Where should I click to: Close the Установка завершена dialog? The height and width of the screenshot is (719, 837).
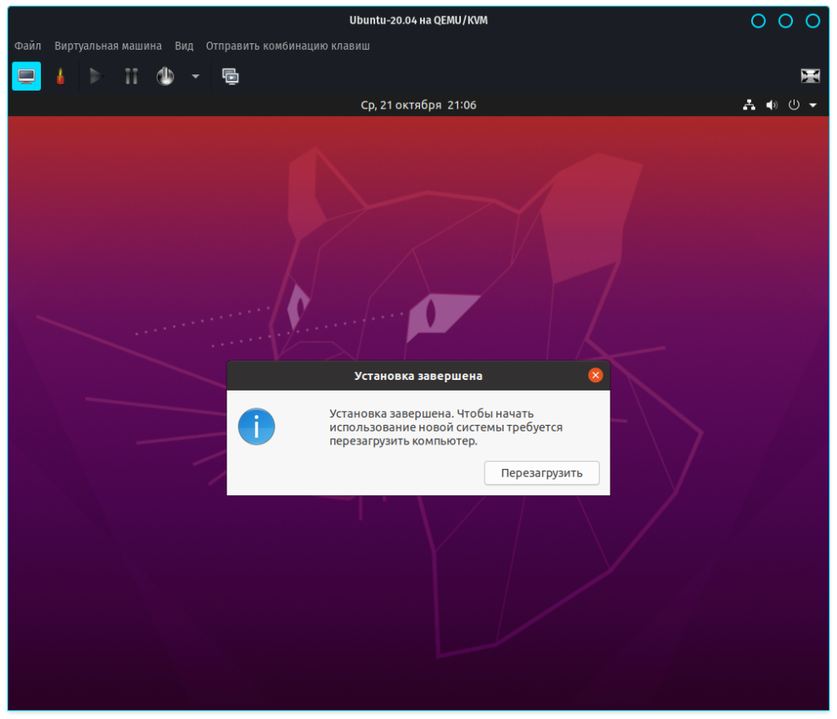point(595,375)
